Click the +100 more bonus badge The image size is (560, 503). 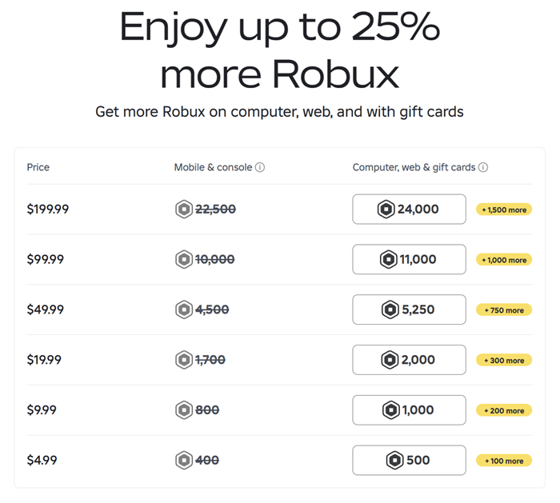tap(504, 461)
